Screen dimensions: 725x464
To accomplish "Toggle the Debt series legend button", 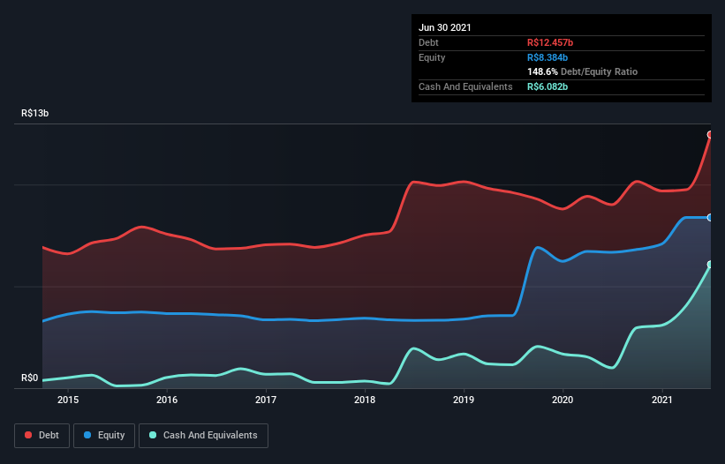I will (42, 436).
